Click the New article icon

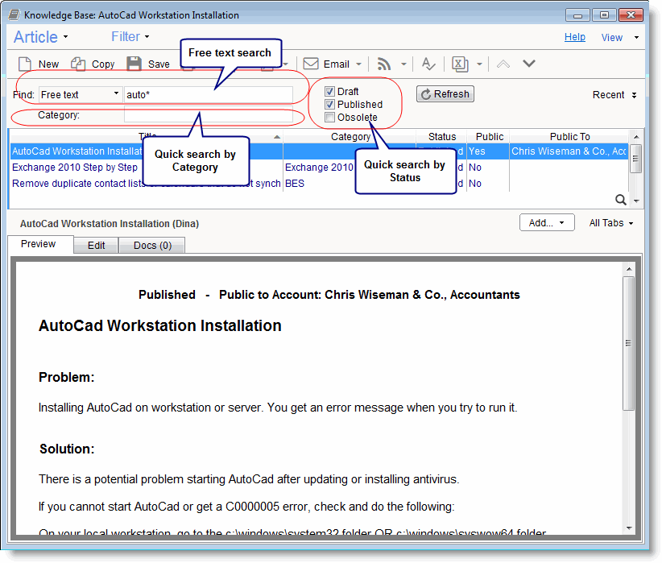pyautogui.click(x=25, y=64)
